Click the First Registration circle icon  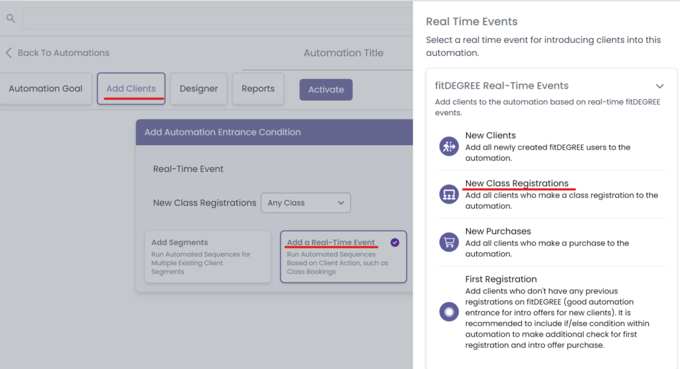click(x=450, y=311)
